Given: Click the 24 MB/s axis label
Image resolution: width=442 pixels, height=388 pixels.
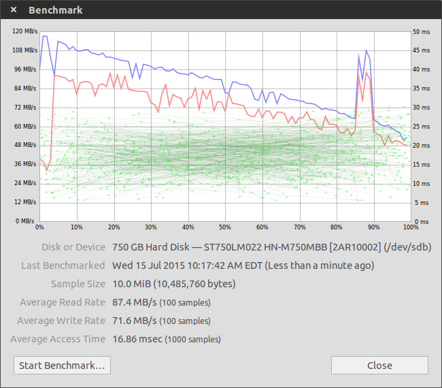Looking at the screenshot, I should coord(25,183).
